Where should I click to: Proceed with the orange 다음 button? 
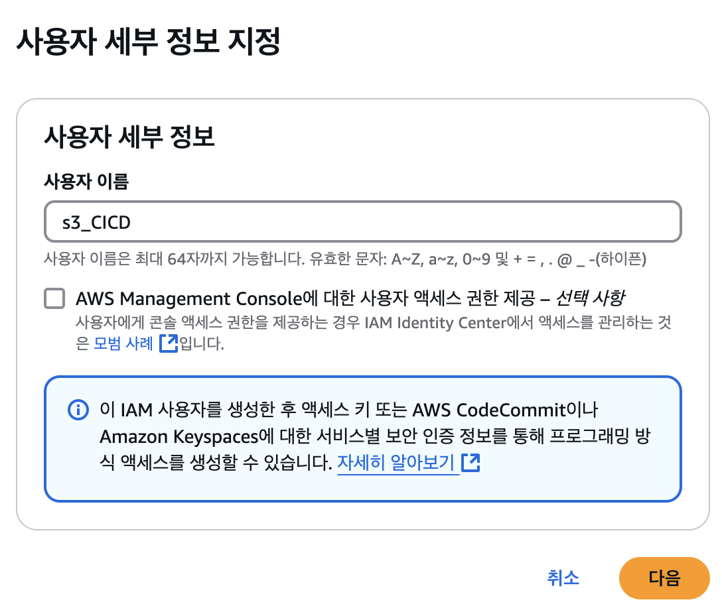coord(664,578)
